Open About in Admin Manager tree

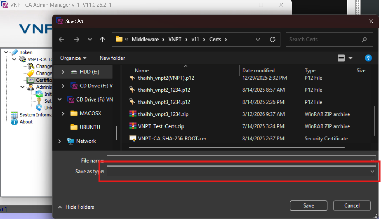point(26,122)
